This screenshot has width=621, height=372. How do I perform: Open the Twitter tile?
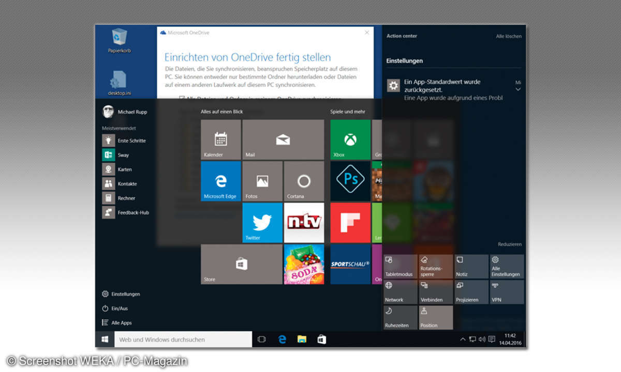pos(262,223)
